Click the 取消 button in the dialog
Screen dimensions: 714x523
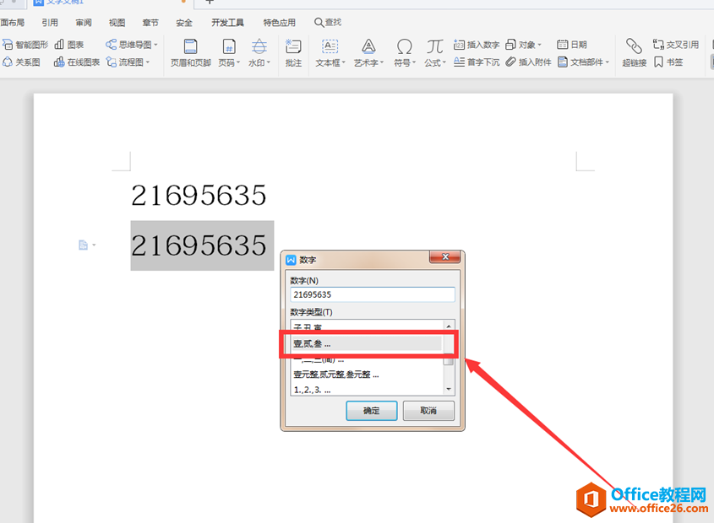(x=428, y=411)
